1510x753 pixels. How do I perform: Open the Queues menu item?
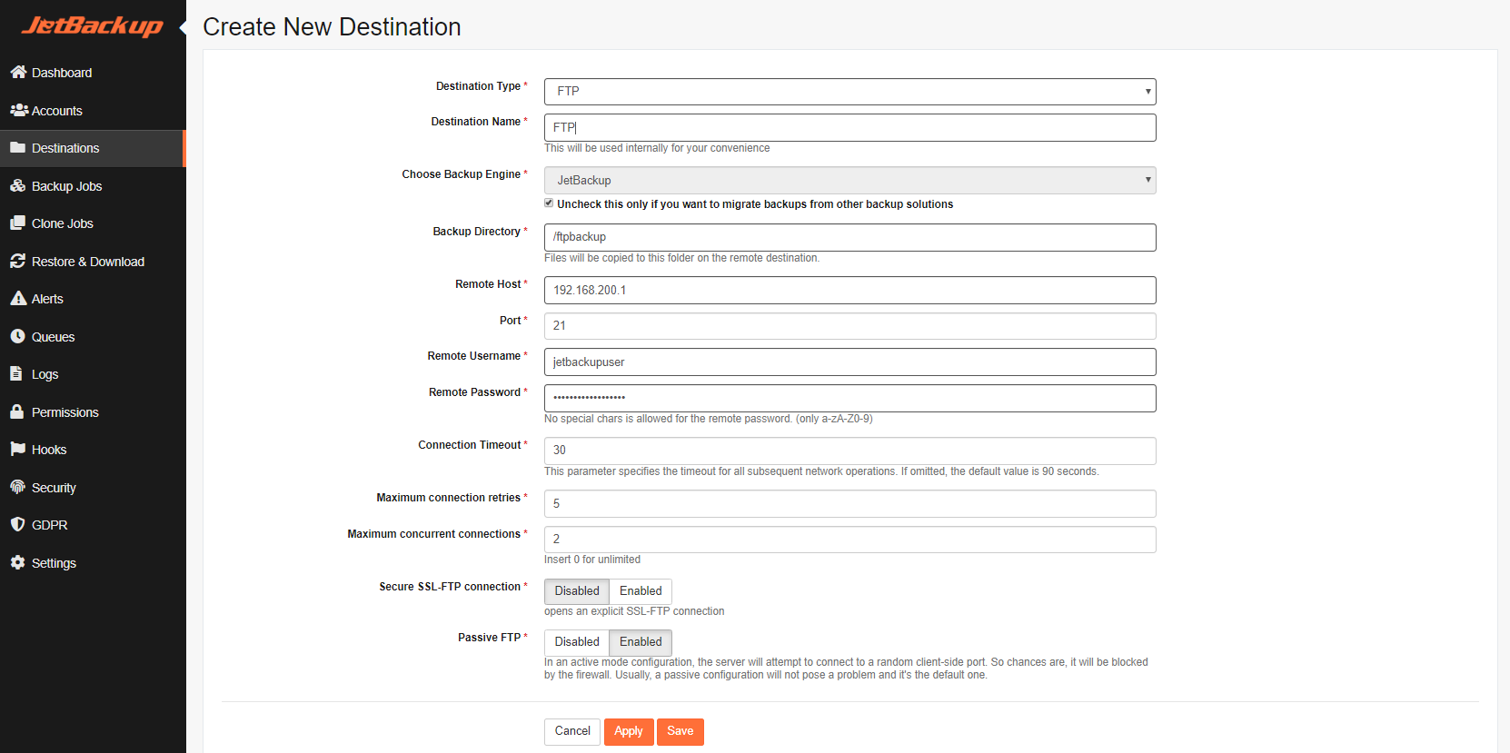[x=93, y=337]
